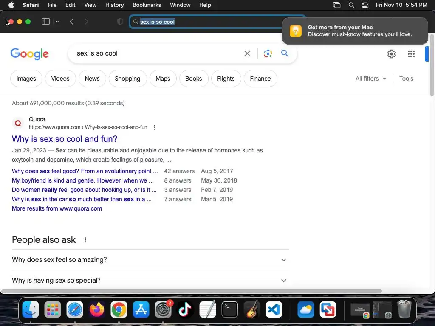Go back to the previous page
435x326 pixels.
[x=71, y=22]
